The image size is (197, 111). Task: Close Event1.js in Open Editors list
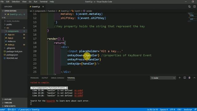click(5, 14)
